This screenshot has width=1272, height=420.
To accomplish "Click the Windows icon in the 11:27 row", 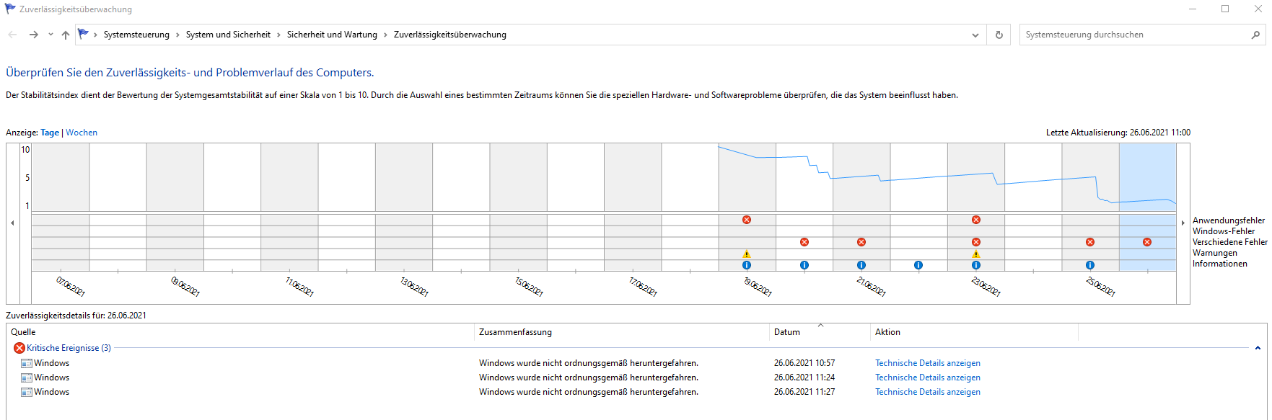I will (x=27, y=392).
